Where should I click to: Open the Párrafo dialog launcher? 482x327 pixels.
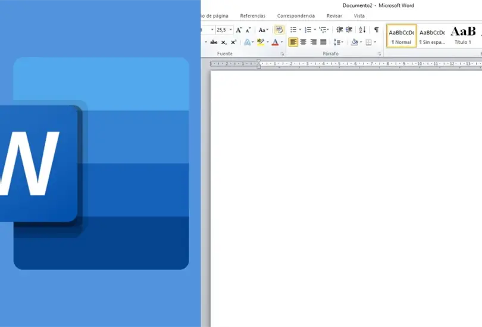pos(379,54)
